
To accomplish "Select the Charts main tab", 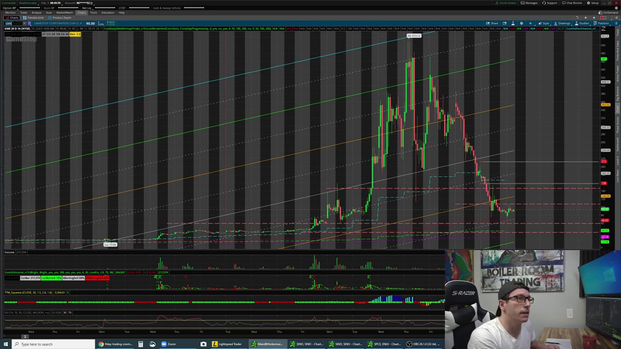I will (82, 13).
